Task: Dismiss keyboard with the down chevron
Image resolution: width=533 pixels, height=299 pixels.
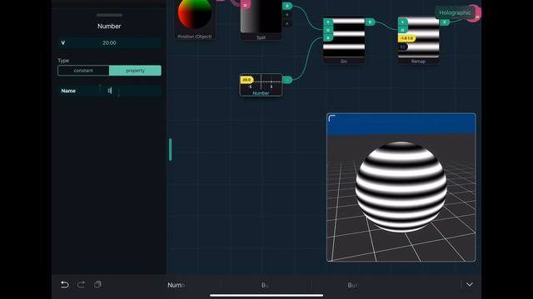Action: click(470, 284)
